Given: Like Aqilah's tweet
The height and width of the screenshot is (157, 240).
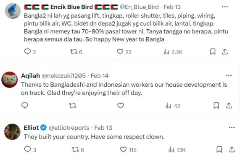Looking at the screenshot, I should 121,106.
